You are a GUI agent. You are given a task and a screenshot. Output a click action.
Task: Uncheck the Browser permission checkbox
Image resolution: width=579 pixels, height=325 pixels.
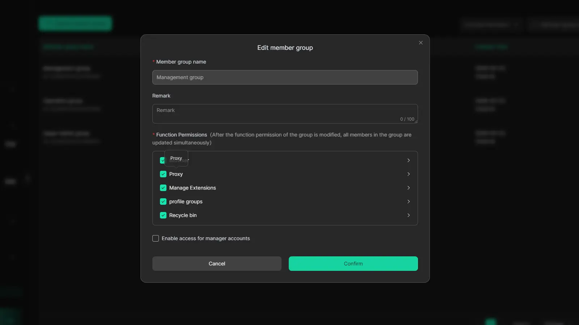pyautogui.click(x=162, y=160)
